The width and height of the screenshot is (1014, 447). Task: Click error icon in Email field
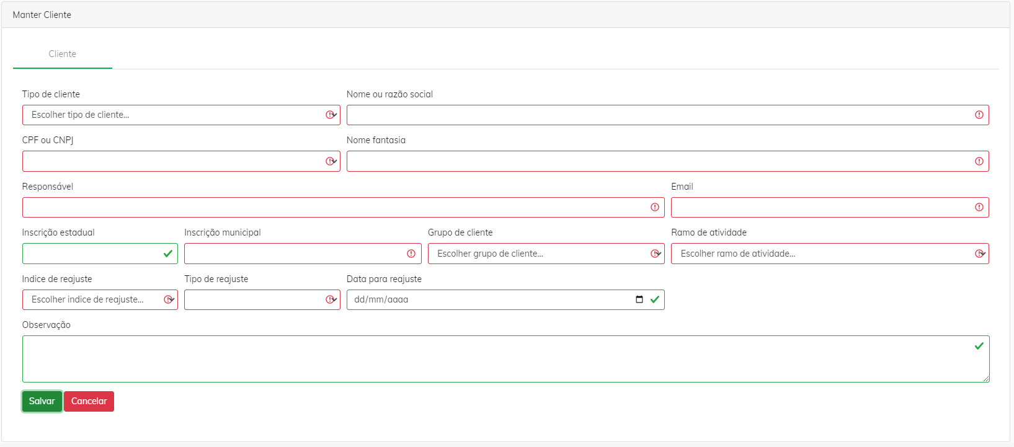(x=979, y=207)
